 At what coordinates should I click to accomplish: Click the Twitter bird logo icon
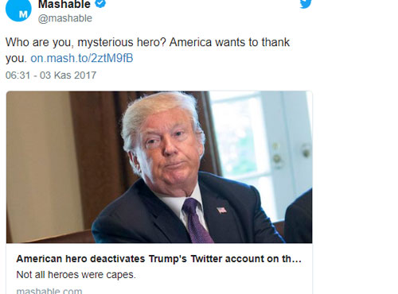[x=306, y=4]
